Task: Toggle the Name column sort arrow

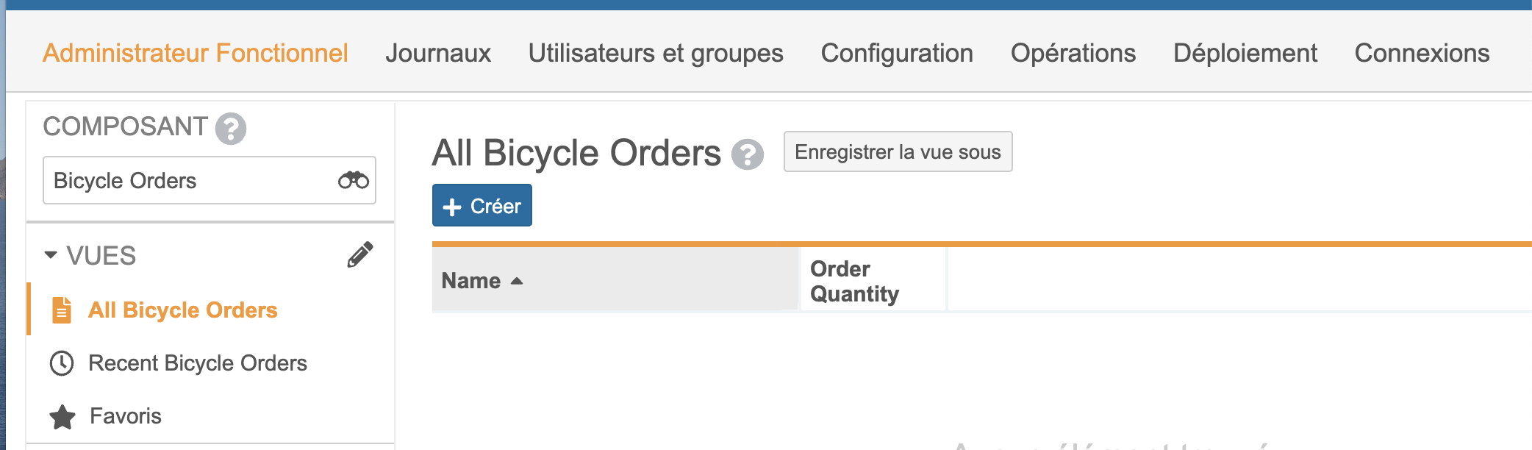Action: pyautogui.click(x=517, y=281)
